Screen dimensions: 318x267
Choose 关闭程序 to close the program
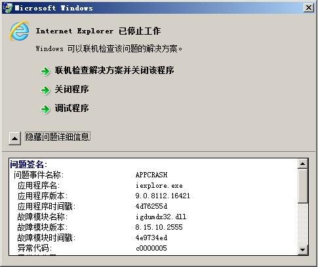71,89
